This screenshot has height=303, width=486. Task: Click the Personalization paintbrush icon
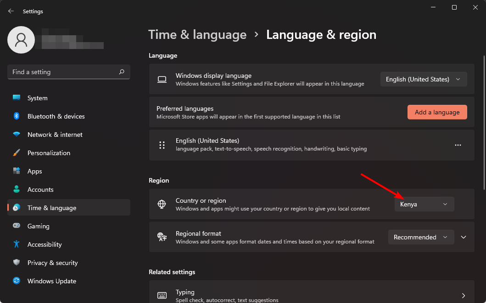click(17, 153)
